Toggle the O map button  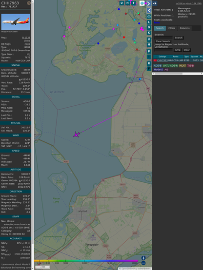(x=149, y=28)
